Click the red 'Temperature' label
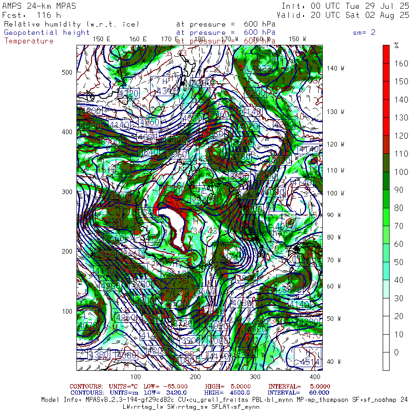The height and width of the screenshot is (412, 412). pyautogui.click(x=29, y=41)
